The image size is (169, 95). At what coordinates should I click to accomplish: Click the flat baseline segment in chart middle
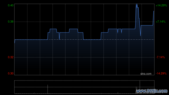[x=92, y=40]
